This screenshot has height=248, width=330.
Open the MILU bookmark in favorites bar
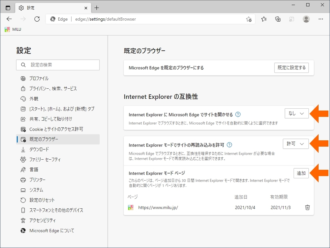(x=13, y=29)
